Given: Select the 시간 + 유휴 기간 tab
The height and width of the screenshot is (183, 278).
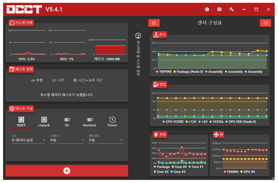Looking at the screenshot, I should 88,80.
